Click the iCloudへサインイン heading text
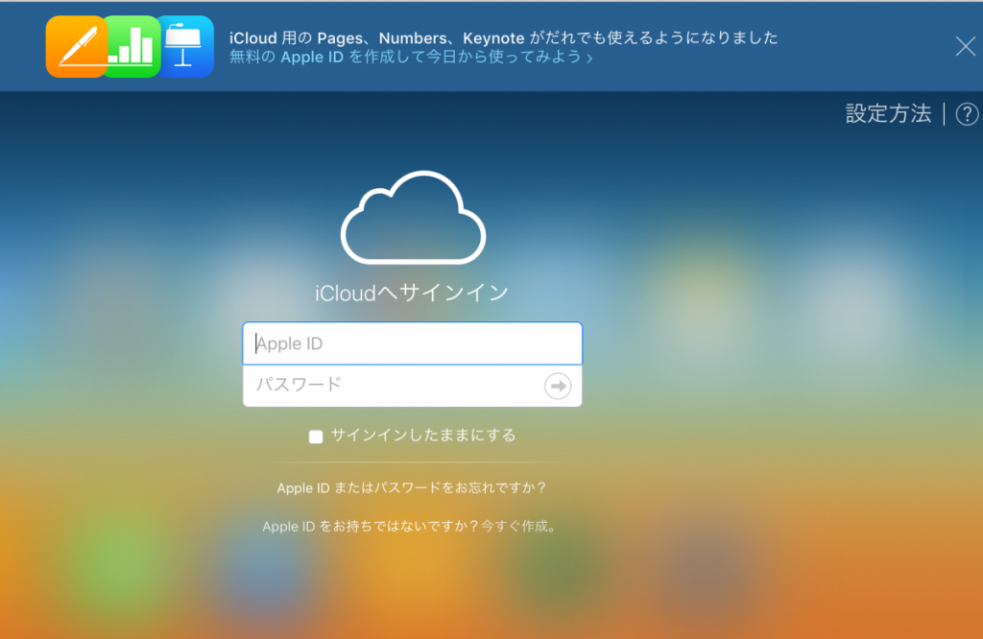This screenshot has width=983, height=639. click(x=411, y=293)
